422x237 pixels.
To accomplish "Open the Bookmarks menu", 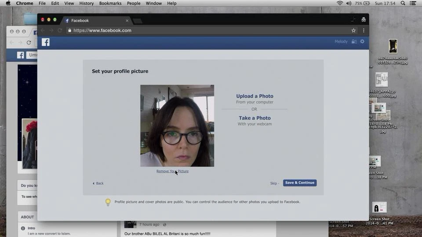I will pyautogui.click(x=110, y=3).
